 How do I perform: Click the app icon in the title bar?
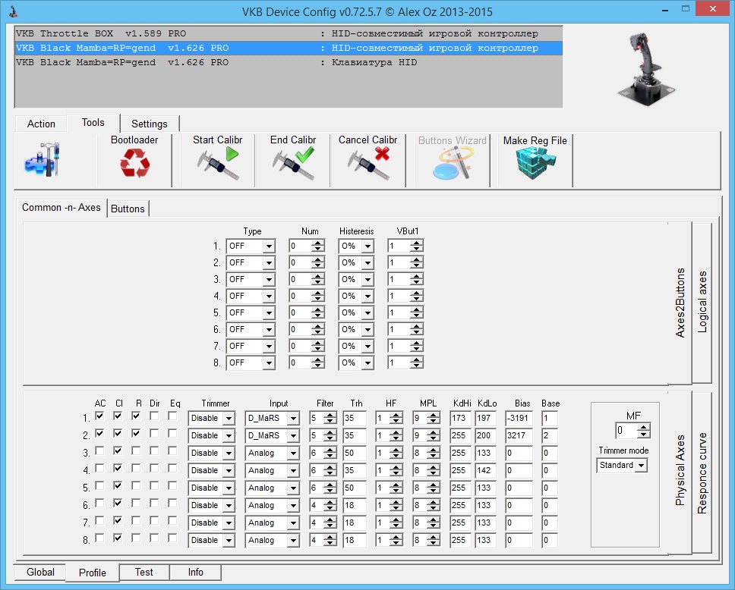(14, 11)
